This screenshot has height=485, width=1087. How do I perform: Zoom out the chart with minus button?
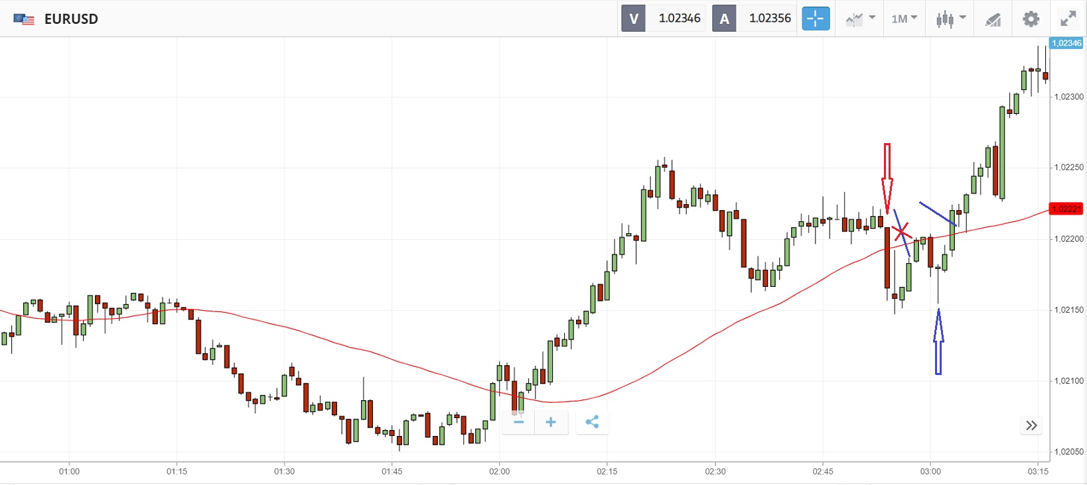click(x=519, y=422)
